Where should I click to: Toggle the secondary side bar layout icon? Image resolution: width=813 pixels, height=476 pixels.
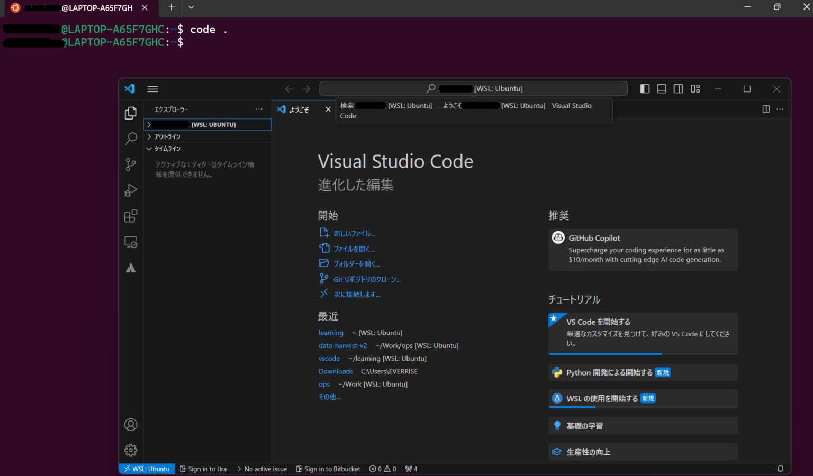679,89
